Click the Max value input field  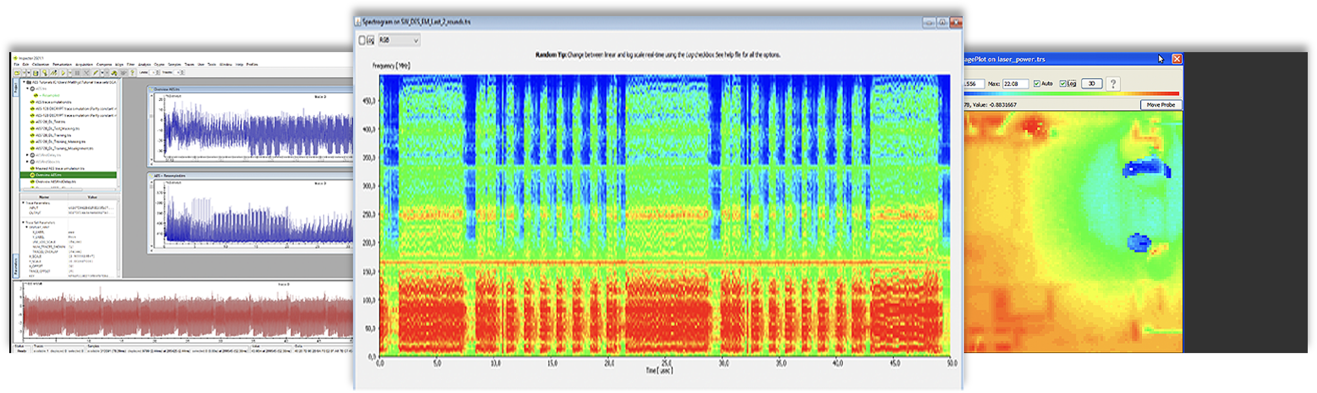click(x=1015, y=84)
